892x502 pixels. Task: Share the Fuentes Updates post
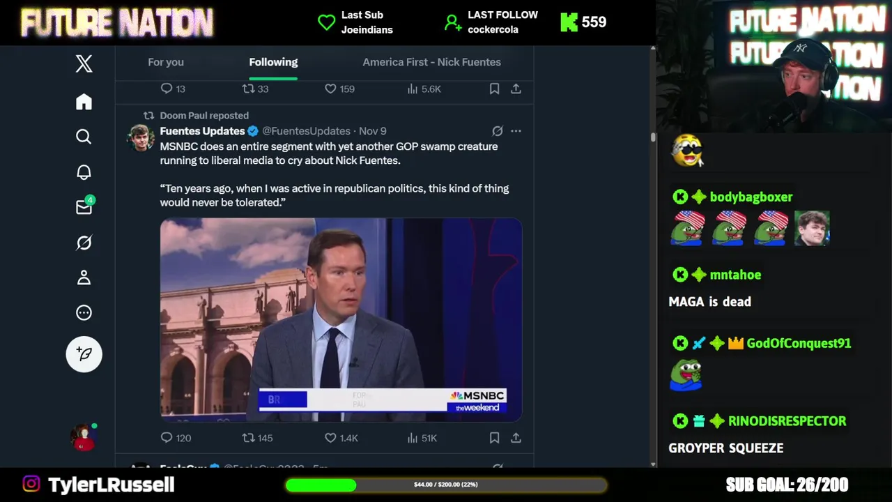coord(516,438)
